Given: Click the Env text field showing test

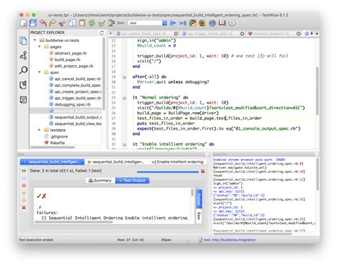Looking at the screenshot, I should tap(145, 23).
